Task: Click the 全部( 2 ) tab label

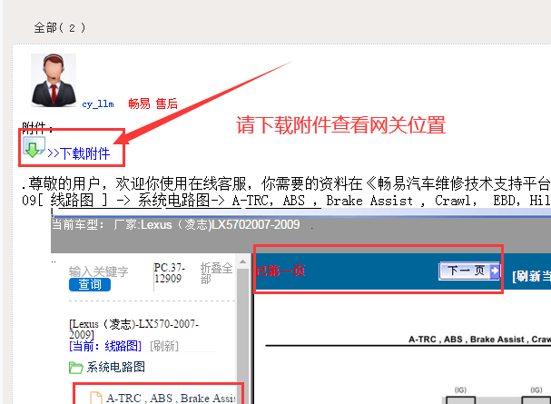Action: 59,28
